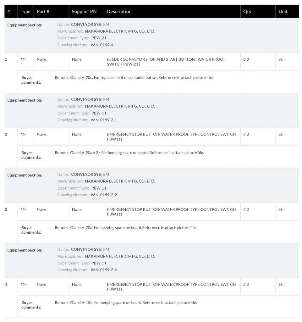
Task: Click drawing number W,610199-4
Action: point(102,45)
